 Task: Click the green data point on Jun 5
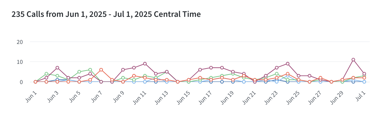coord(79,72)
